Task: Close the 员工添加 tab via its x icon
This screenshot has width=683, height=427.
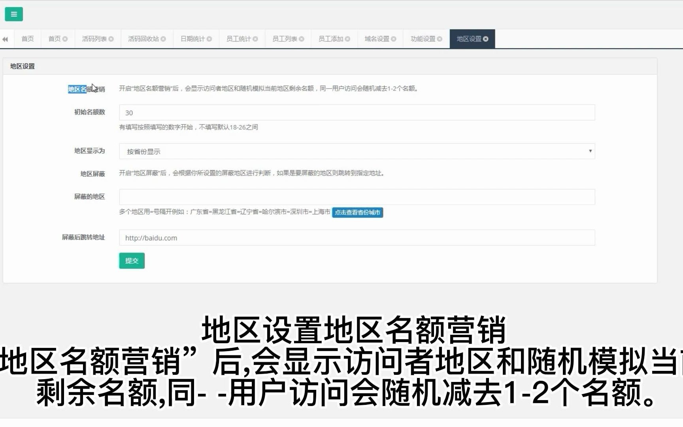Action: click(347, 39)
